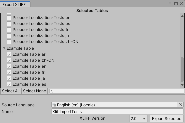185x123 pixels.
Task: Close the Export XLIFF window
Action: (x=181, y=4)
